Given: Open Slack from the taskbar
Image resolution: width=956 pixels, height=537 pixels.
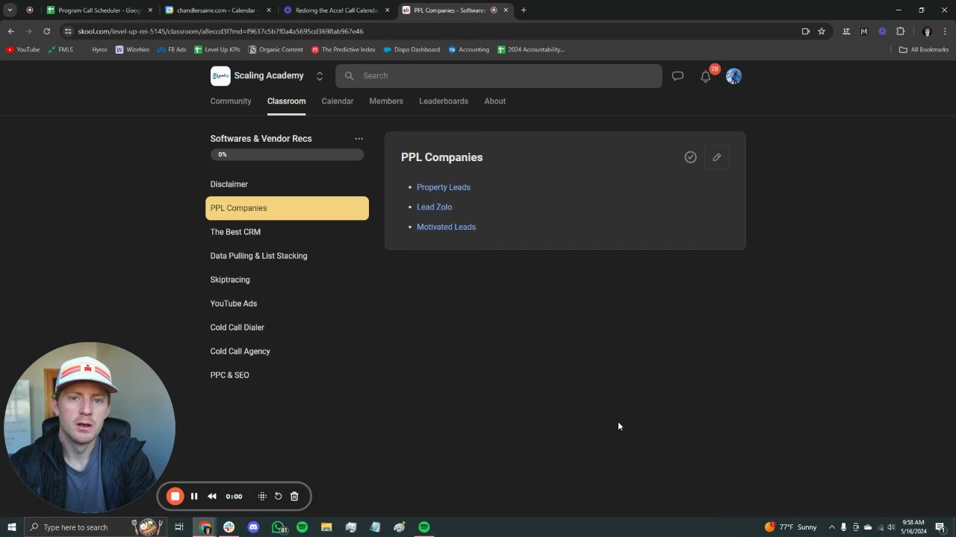Looking at the screenshot, I should pos(229,527).
